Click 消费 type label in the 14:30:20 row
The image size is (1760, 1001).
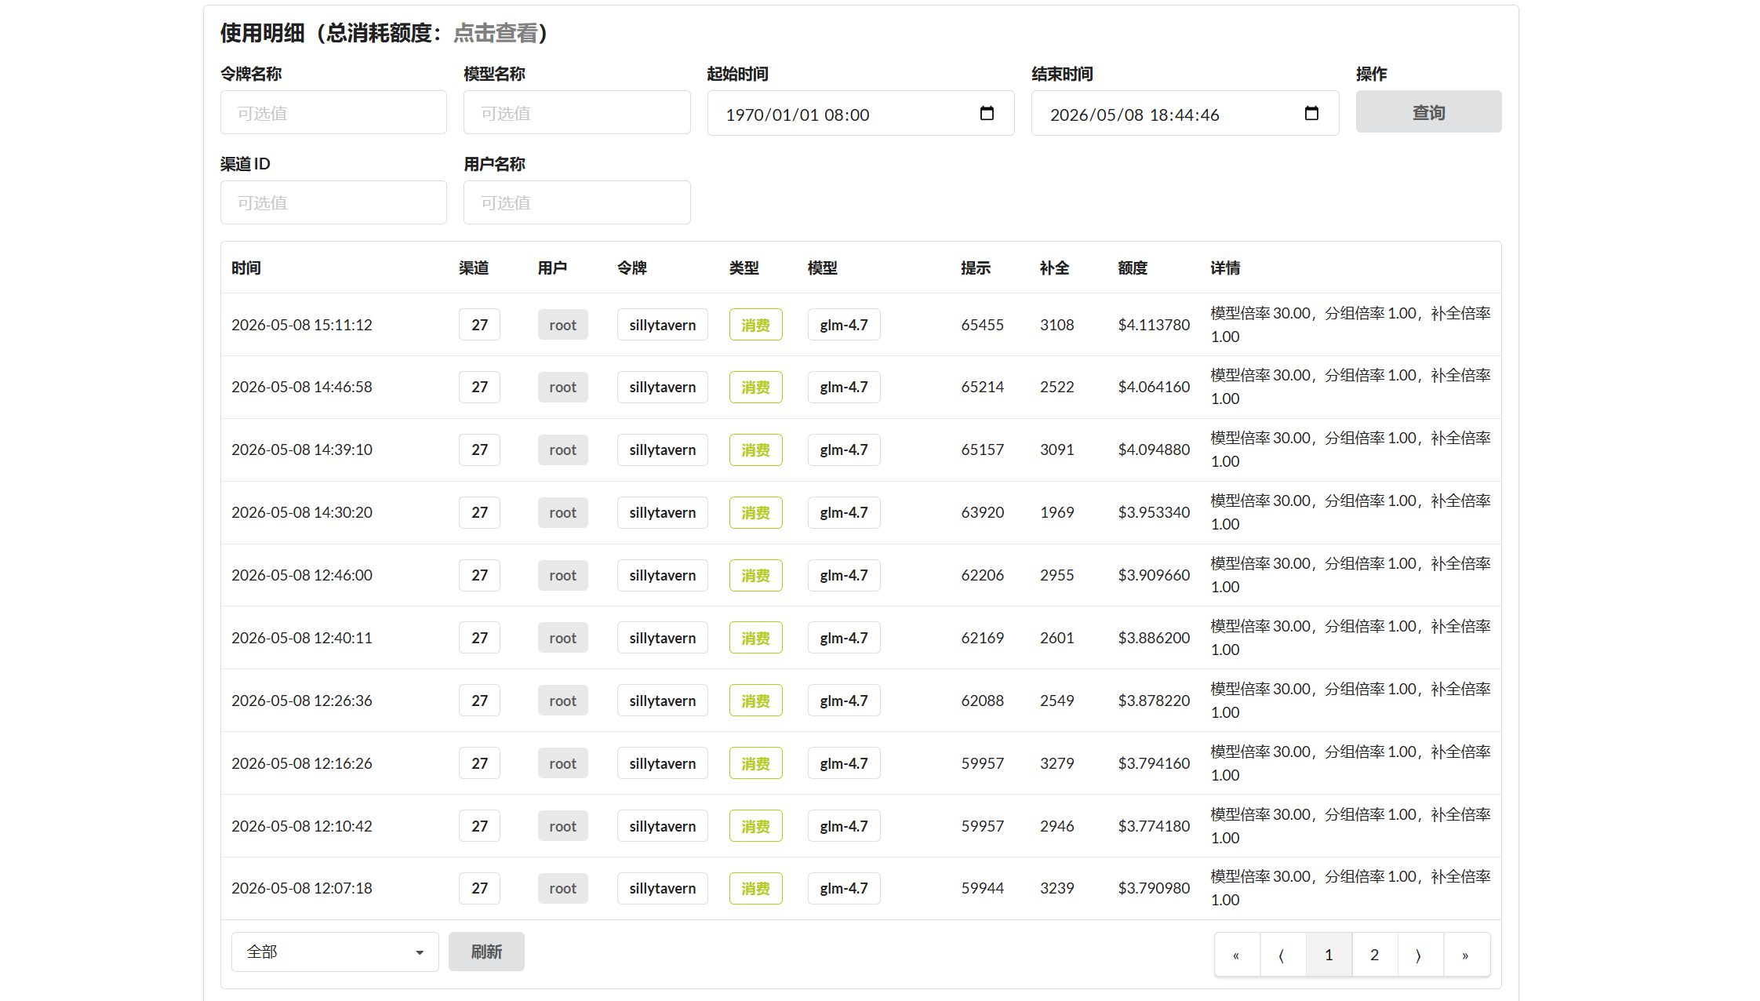point(755,512)
